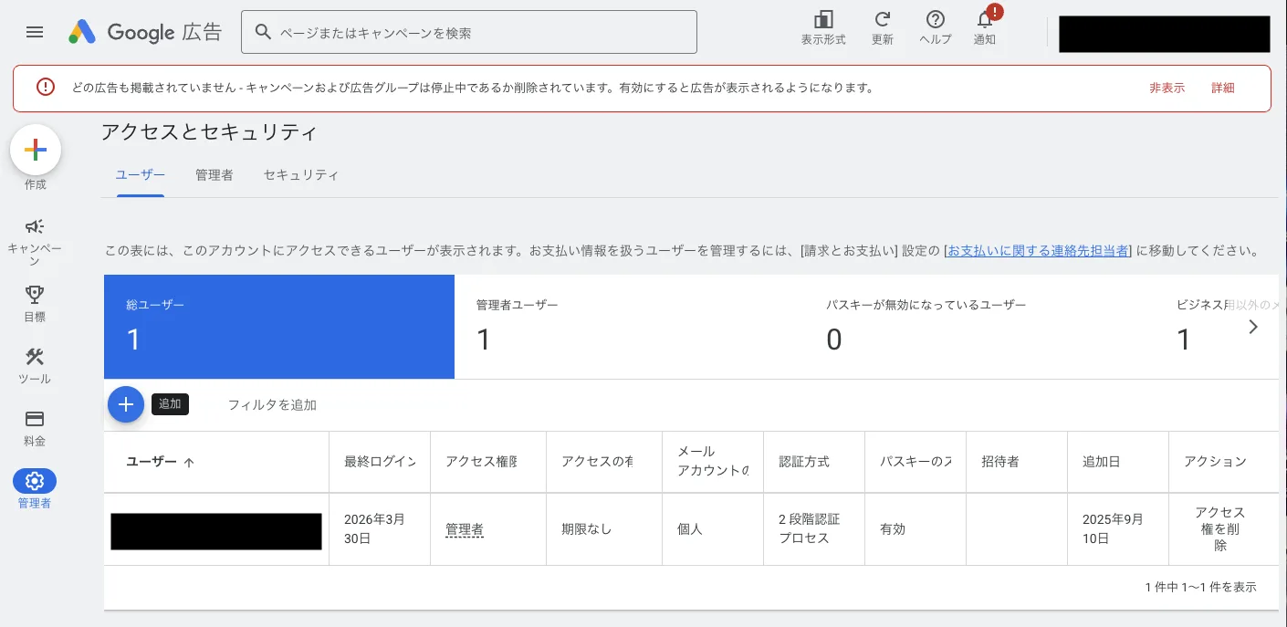The width and height of the screenshot is (1287, 627).
Task: Click アクセス権を削除 for the user
Action: tap(1220, 529)
